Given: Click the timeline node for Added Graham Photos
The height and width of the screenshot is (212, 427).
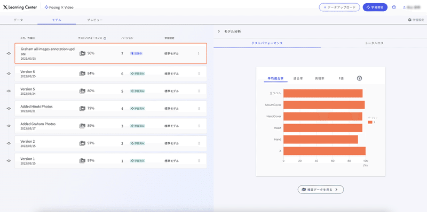Looking at the screenshot, I should pos(9,126).
